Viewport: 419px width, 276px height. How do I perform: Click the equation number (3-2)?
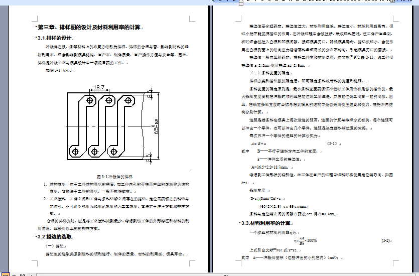click(x=386, y=240)
